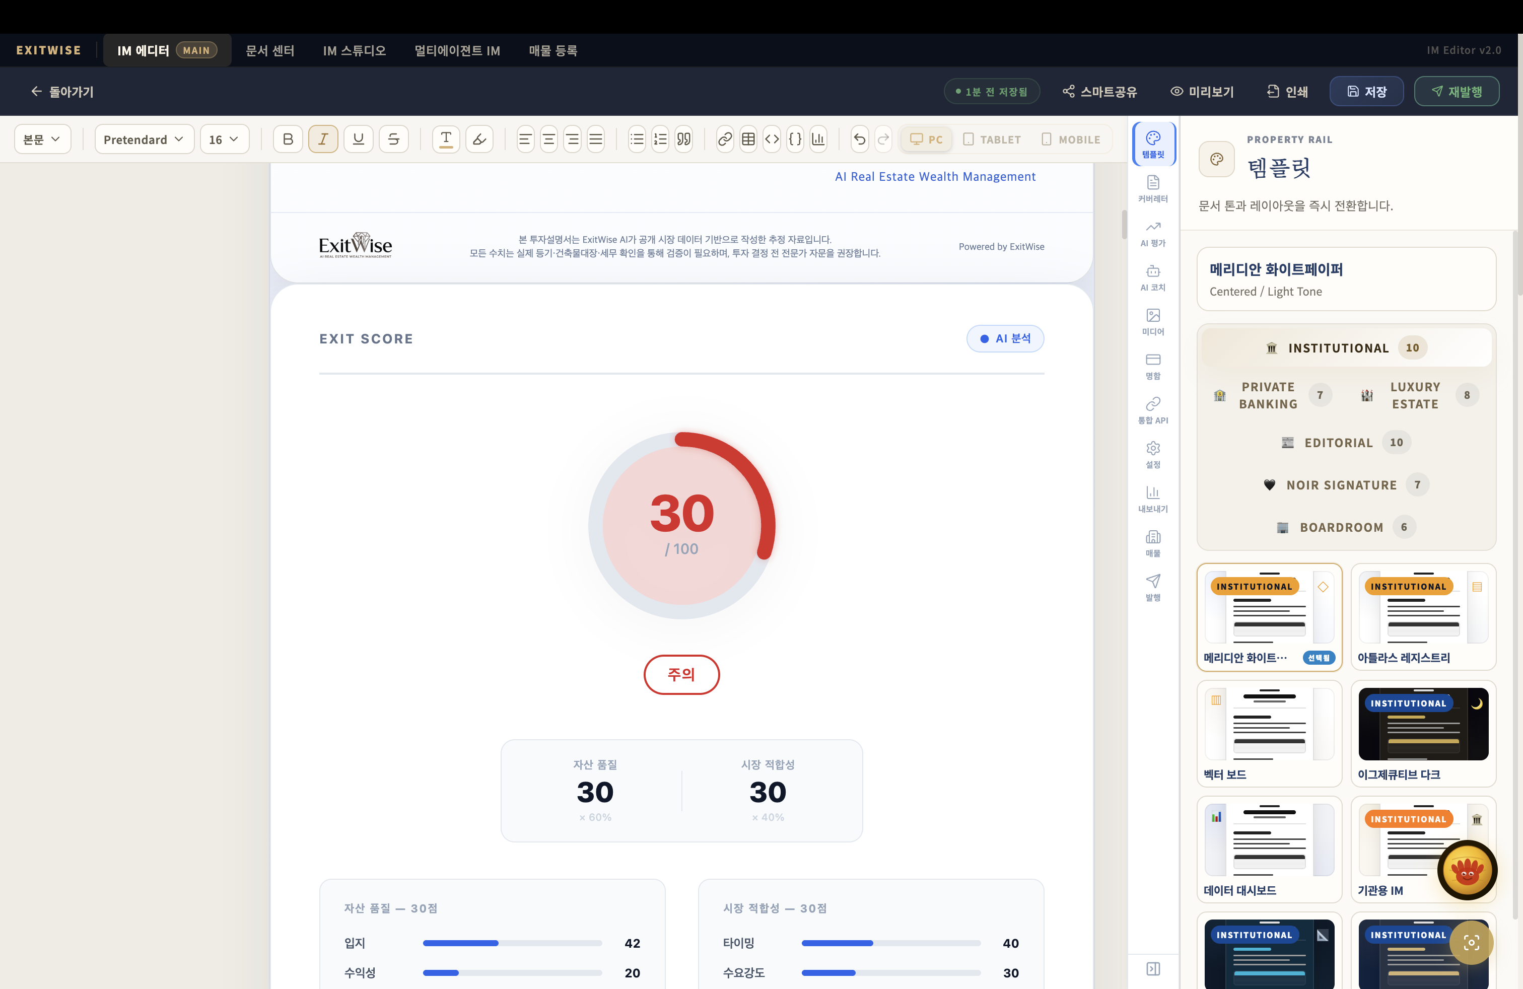Toggle italic formatting in toolbar

323,139
